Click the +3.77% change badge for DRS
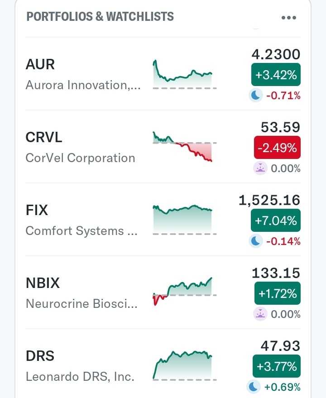 pos(276,367)
